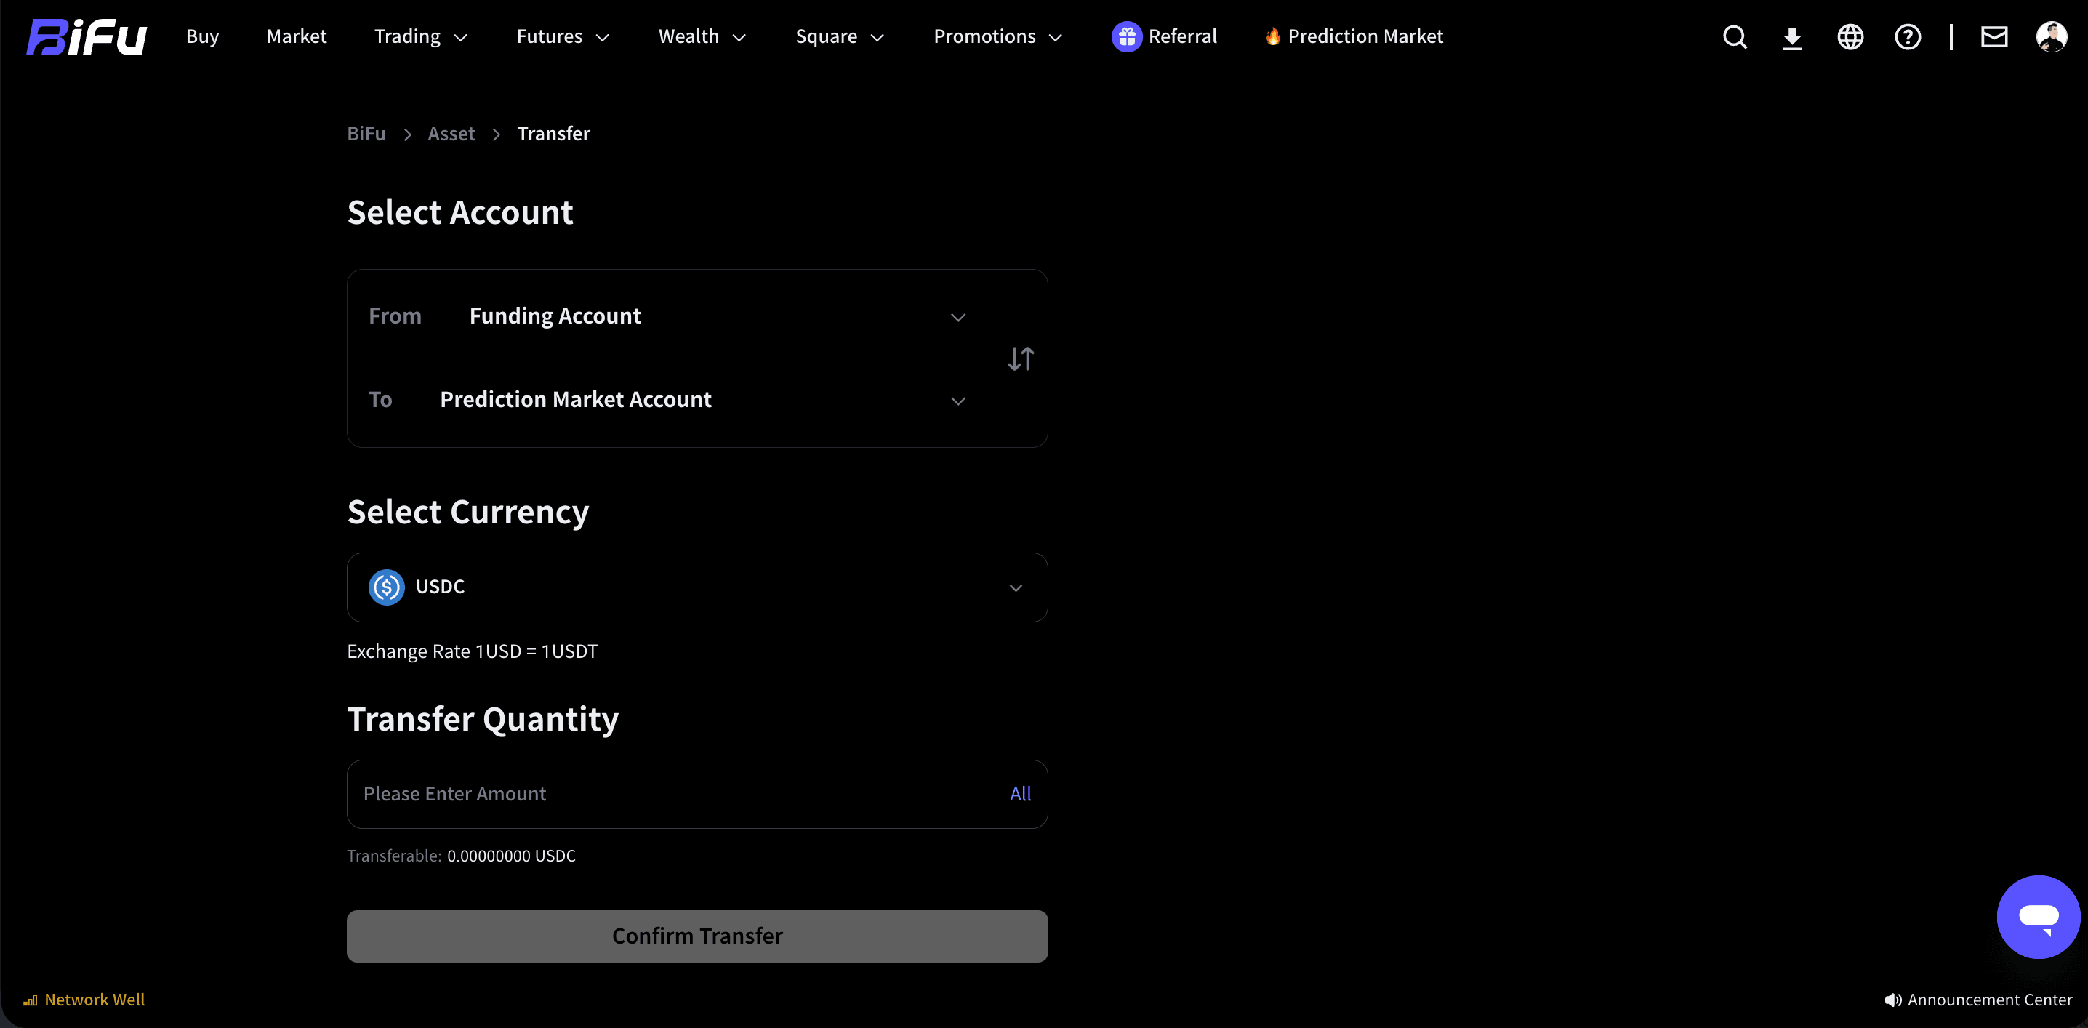Click the Confirm Transfer button
The height and width of the screenshot is (1028, 2088).
(697, 936)
